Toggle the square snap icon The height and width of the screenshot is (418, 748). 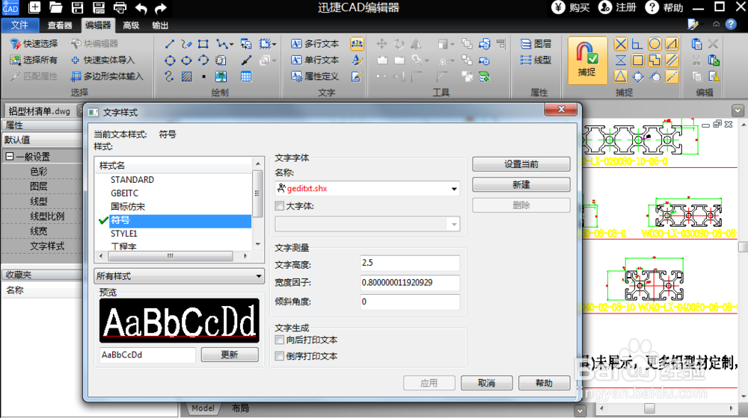pyautogui.click(x=637, y=60)
